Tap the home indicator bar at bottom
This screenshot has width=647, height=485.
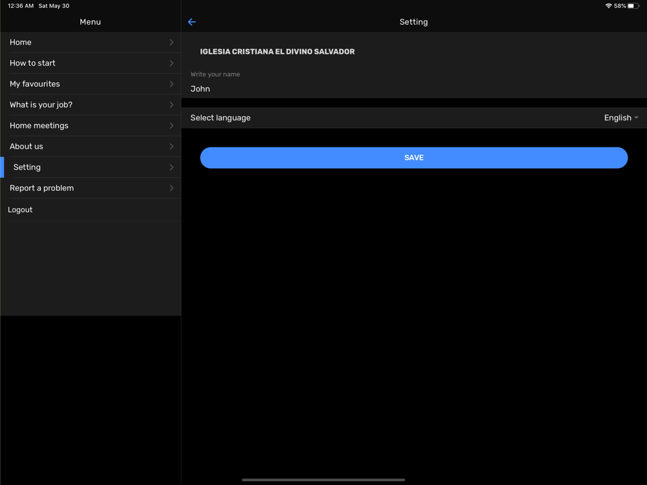point(323,480)
